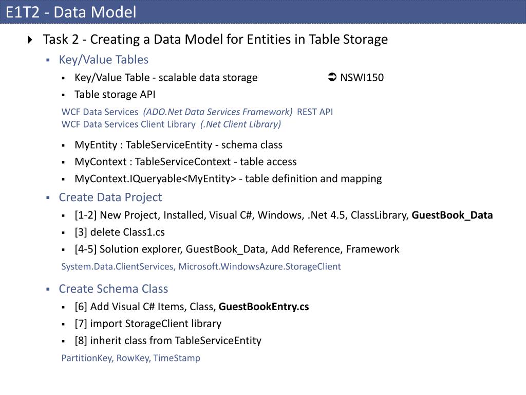This screenshot has width=526, height=395.
Task: Click the E1T2 - Data Model title bar
Action: tap(263, 12)
